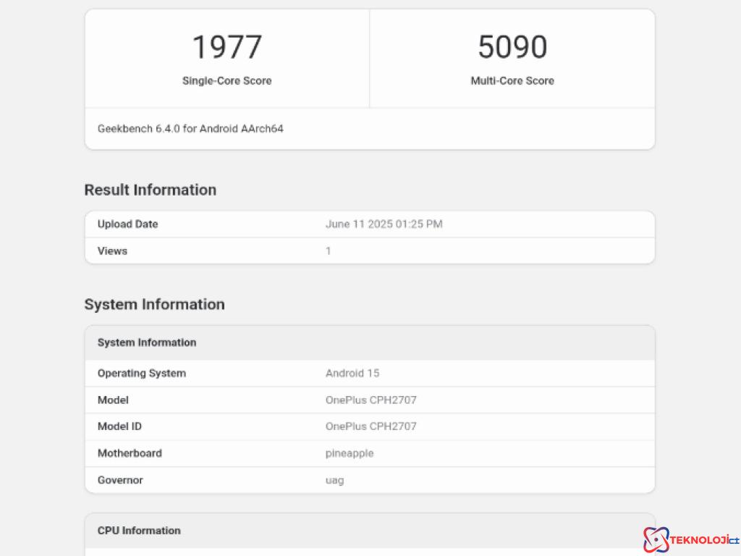741x556 pixels.
Task: Select the Views row
Action: (x=370, y=250)
